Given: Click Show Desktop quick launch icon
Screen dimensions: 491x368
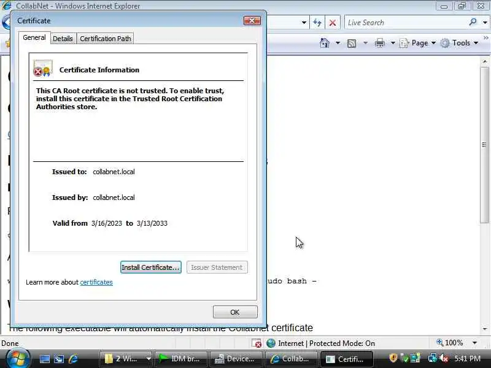Looking at the screenshot, I should point(44,359).
